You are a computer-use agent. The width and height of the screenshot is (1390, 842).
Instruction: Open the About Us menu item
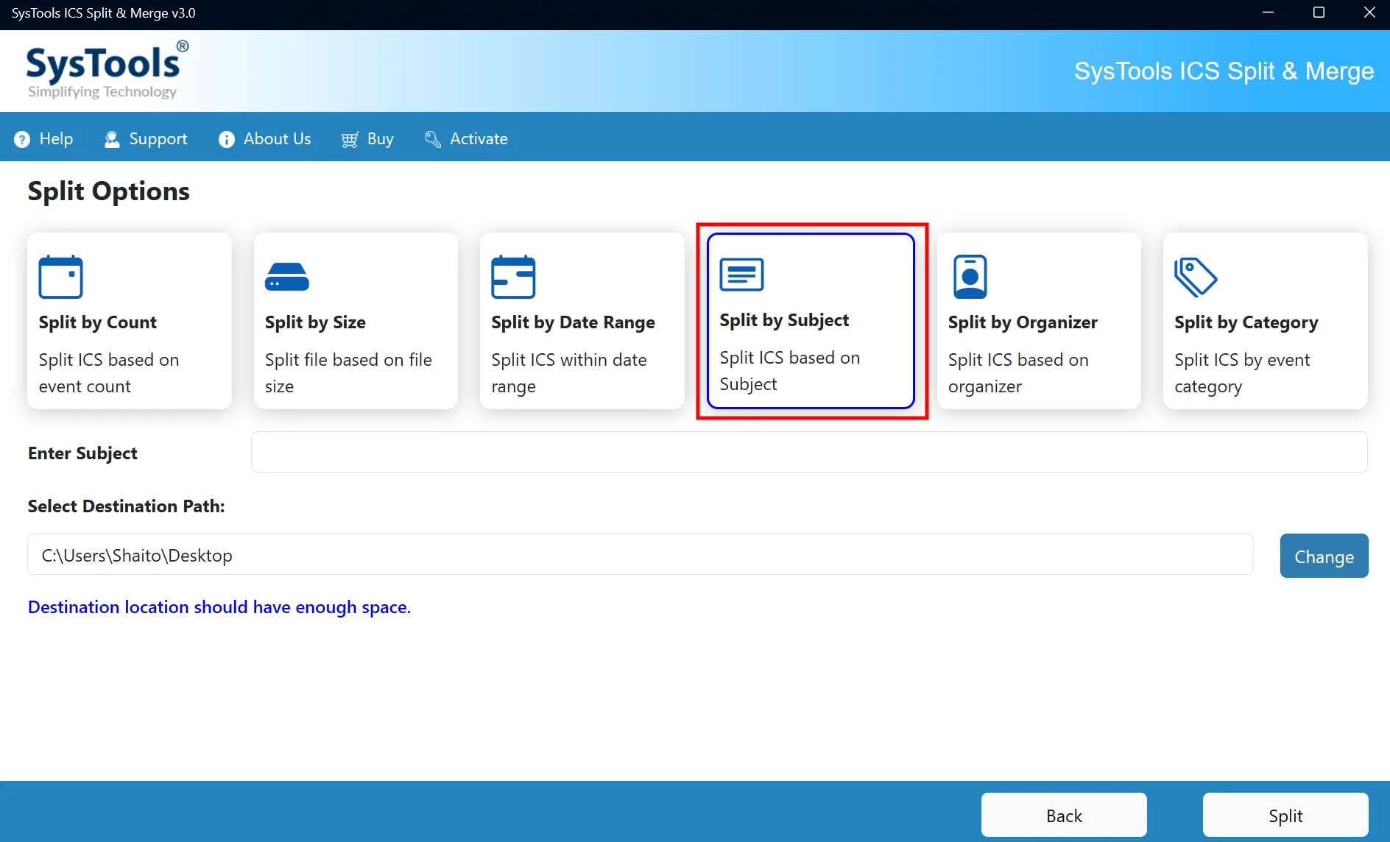point(265,139)
